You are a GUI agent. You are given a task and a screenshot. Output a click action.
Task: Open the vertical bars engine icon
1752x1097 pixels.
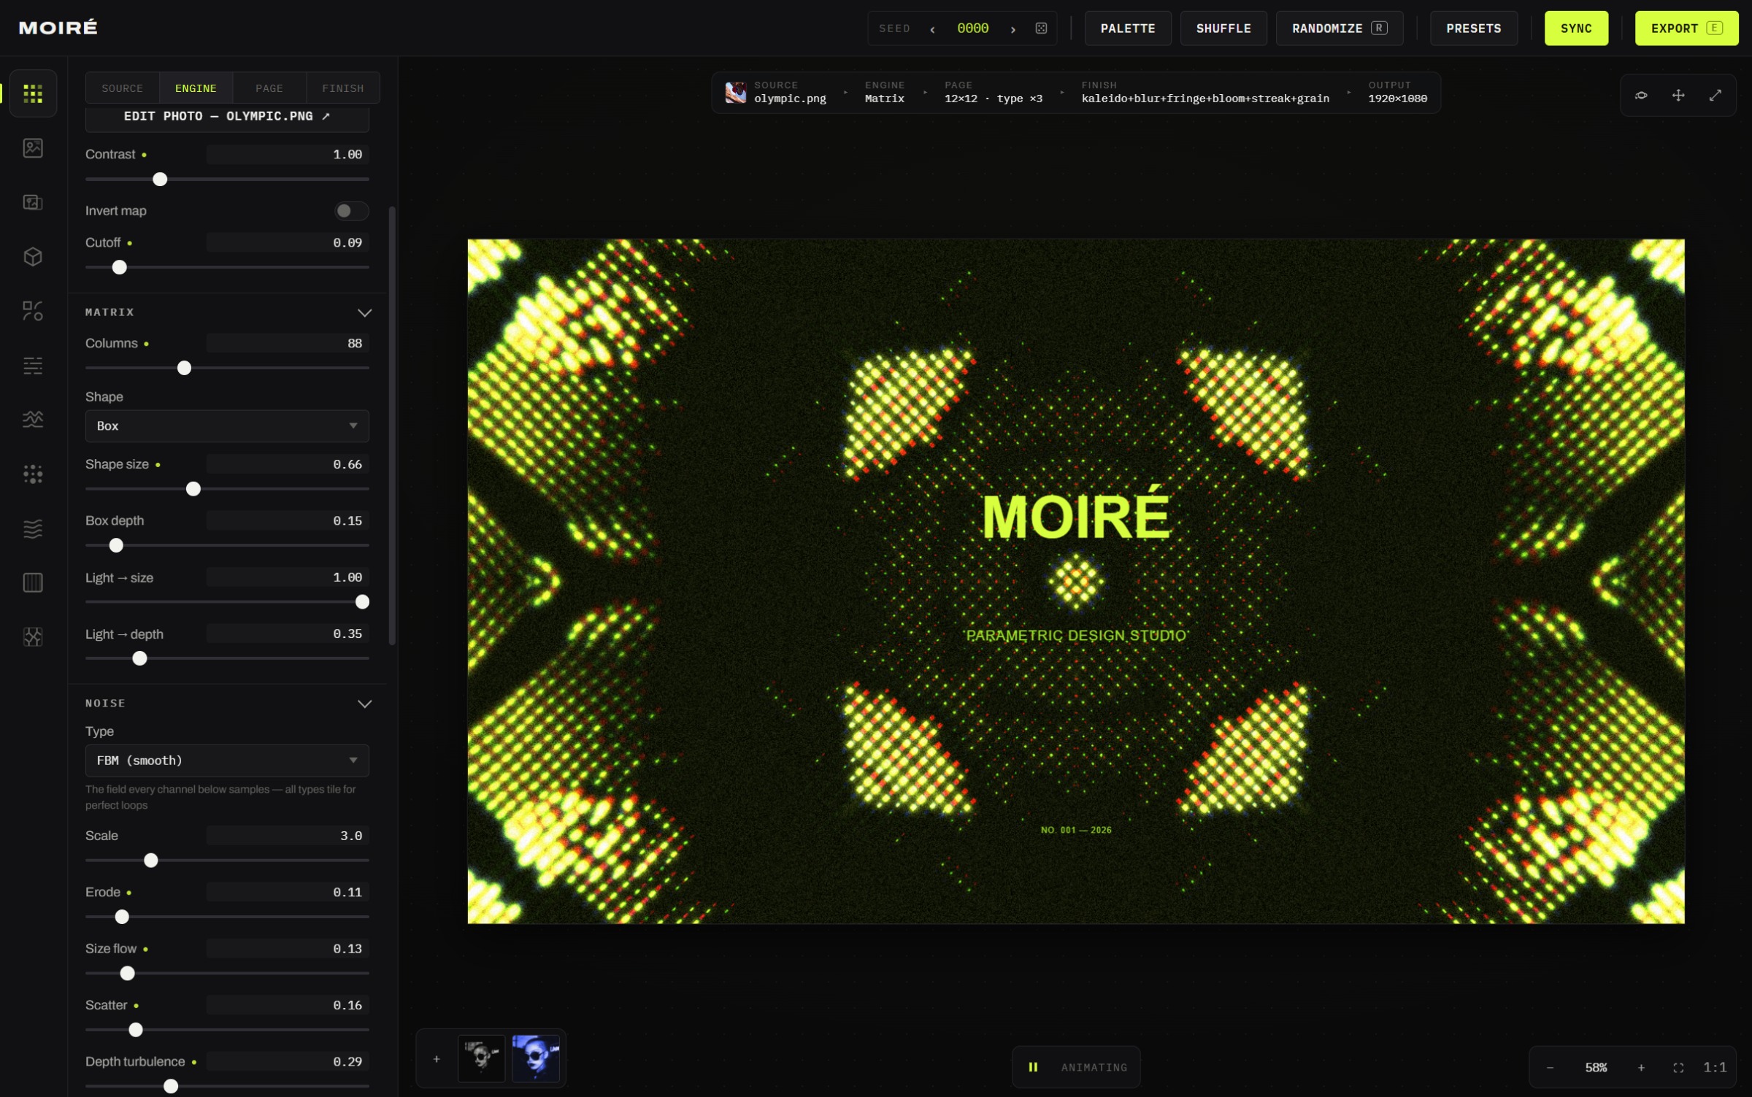pos(33,583)
